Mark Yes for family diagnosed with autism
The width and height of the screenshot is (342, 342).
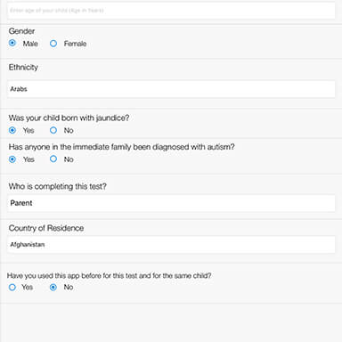click(x=12, y=159)
